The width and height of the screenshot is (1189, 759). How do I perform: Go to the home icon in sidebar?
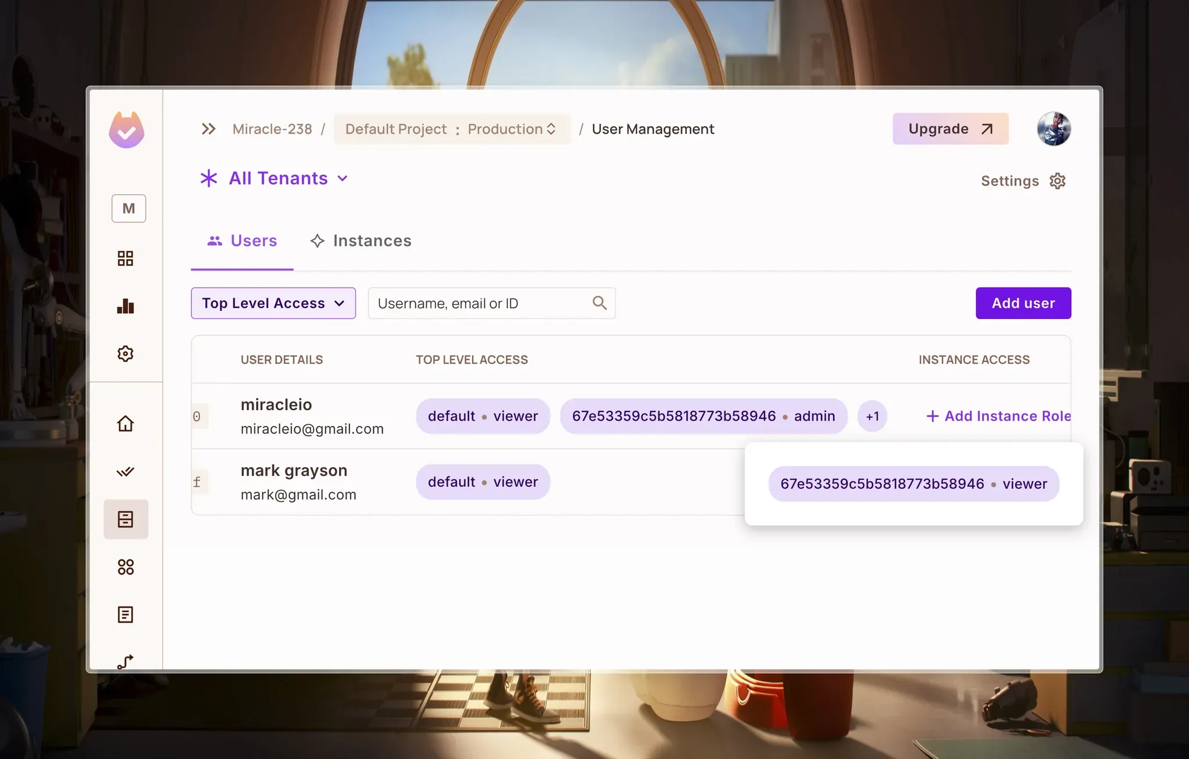125,424
